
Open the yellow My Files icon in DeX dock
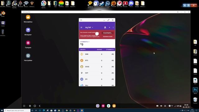click(x=114, y=106)
